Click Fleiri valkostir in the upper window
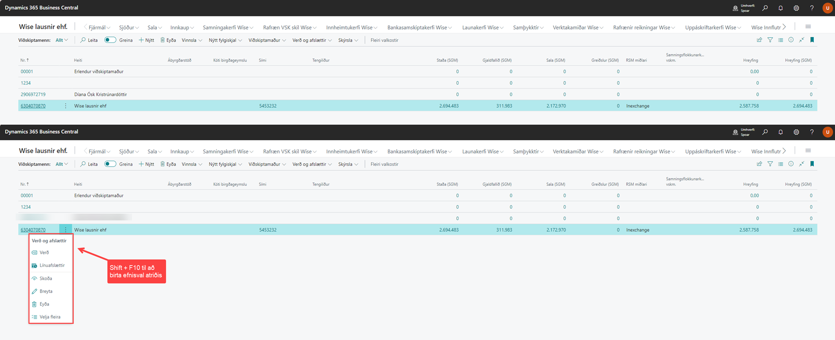This screenshot has width=835, height=340. point(384,40)
